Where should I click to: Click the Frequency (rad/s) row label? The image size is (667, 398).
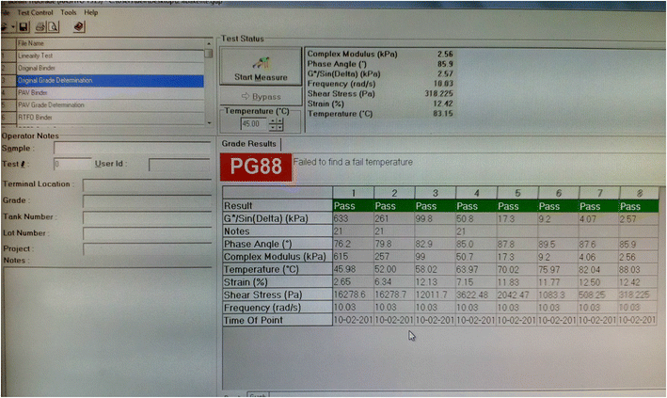[x=278, y=308]
